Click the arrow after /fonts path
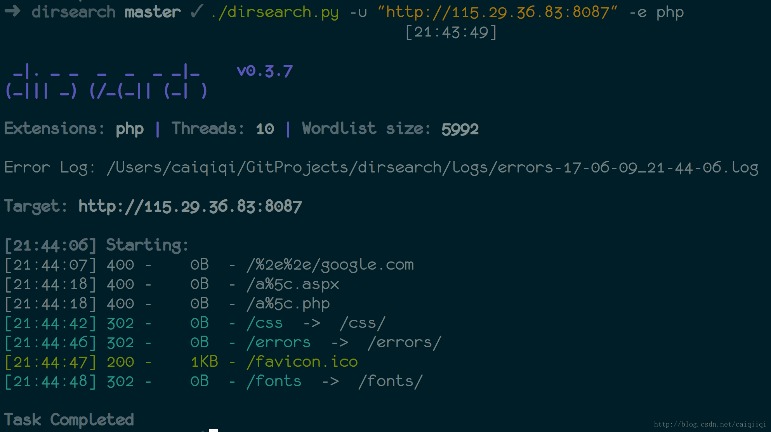 click(330, 381)
